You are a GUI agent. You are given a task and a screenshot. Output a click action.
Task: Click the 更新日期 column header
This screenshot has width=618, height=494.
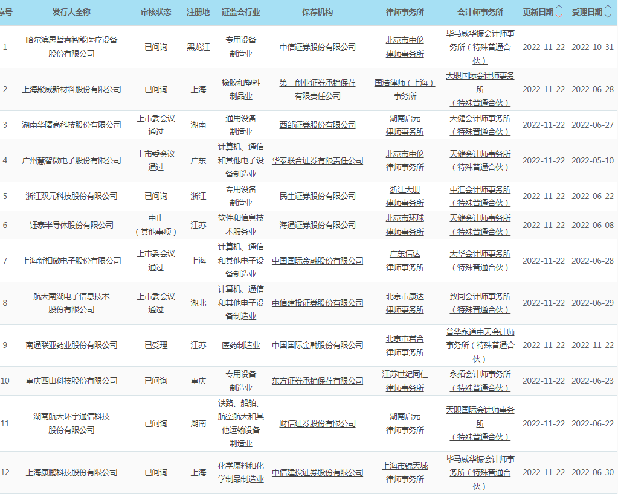tap(537, 12)
